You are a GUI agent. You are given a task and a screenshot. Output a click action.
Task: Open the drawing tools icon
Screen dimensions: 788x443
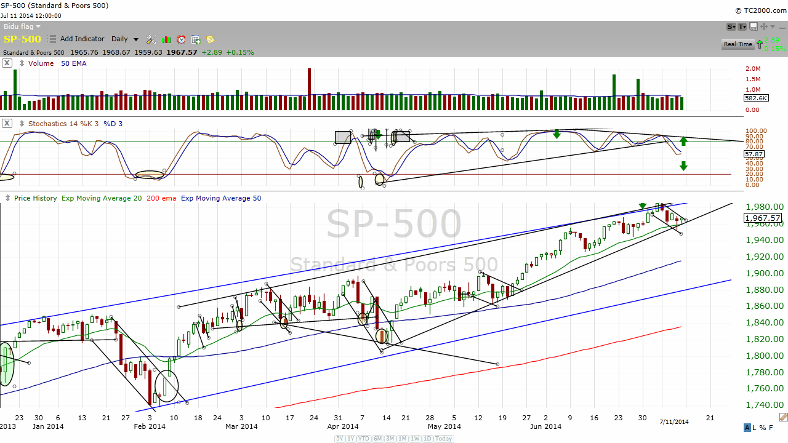tap(151, 39)
